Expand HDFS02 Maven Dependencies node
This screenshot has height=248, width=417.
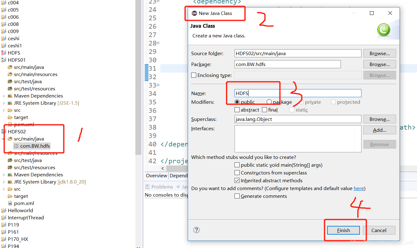click(4, 174)
